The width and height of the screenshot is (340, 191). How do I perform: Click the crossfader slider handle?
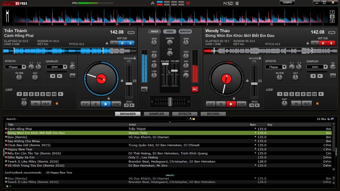pos(170,101)
